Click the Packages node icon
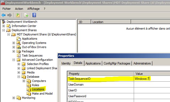The height and width of the screenshot is (102, 170). click(19, 51)
